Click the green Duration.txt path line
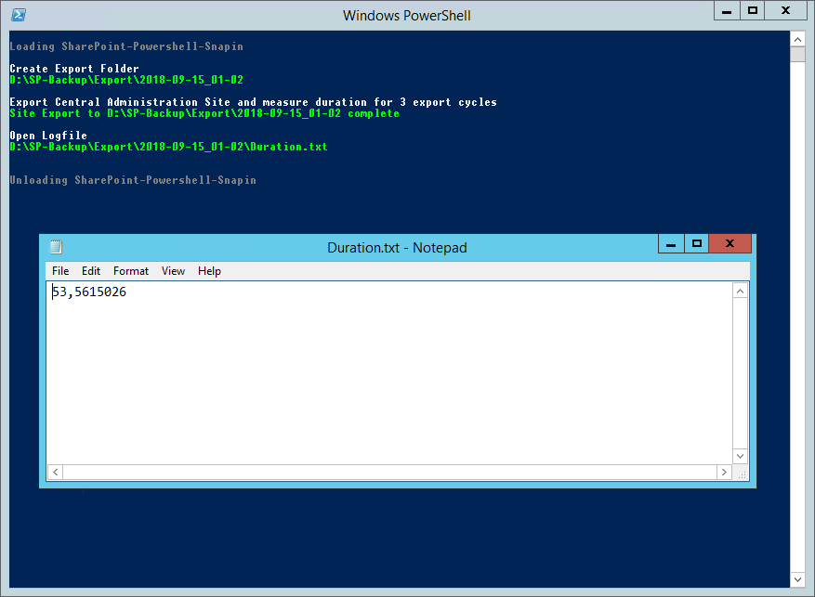Viewport: 815px width, 597px height. click(x=168, y=147)
